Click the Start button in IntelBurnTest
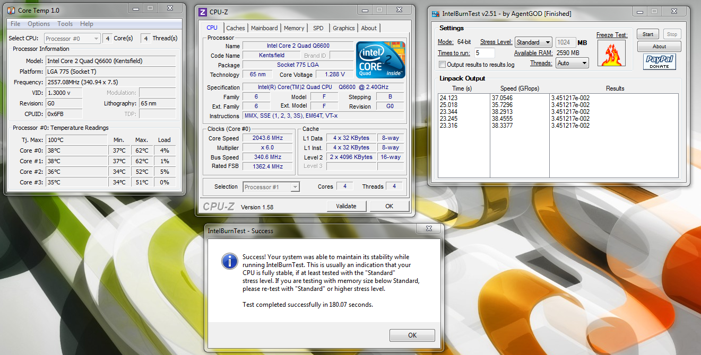701x355 pixels. click(648, 34)
